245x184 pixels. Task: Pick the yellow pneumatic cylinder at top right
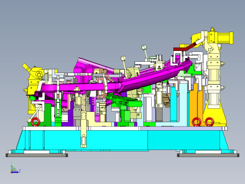coord(225,38)
